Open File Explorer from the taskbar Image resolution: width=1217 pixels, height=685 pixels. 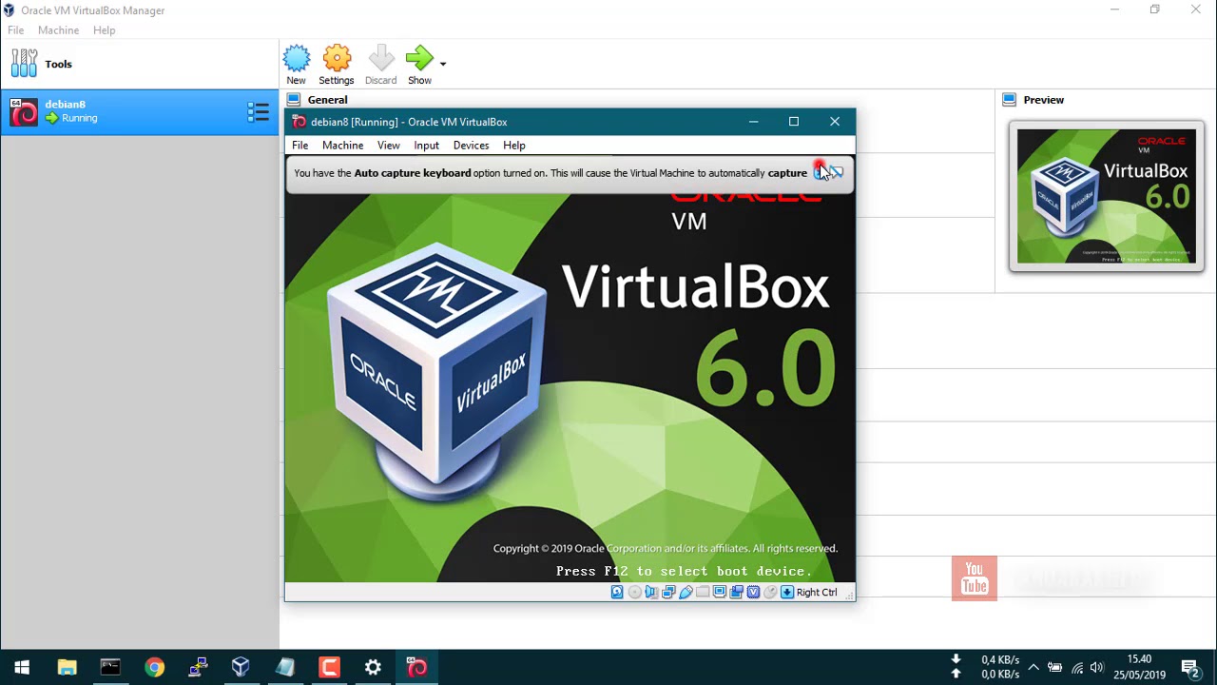coord(67,667)
